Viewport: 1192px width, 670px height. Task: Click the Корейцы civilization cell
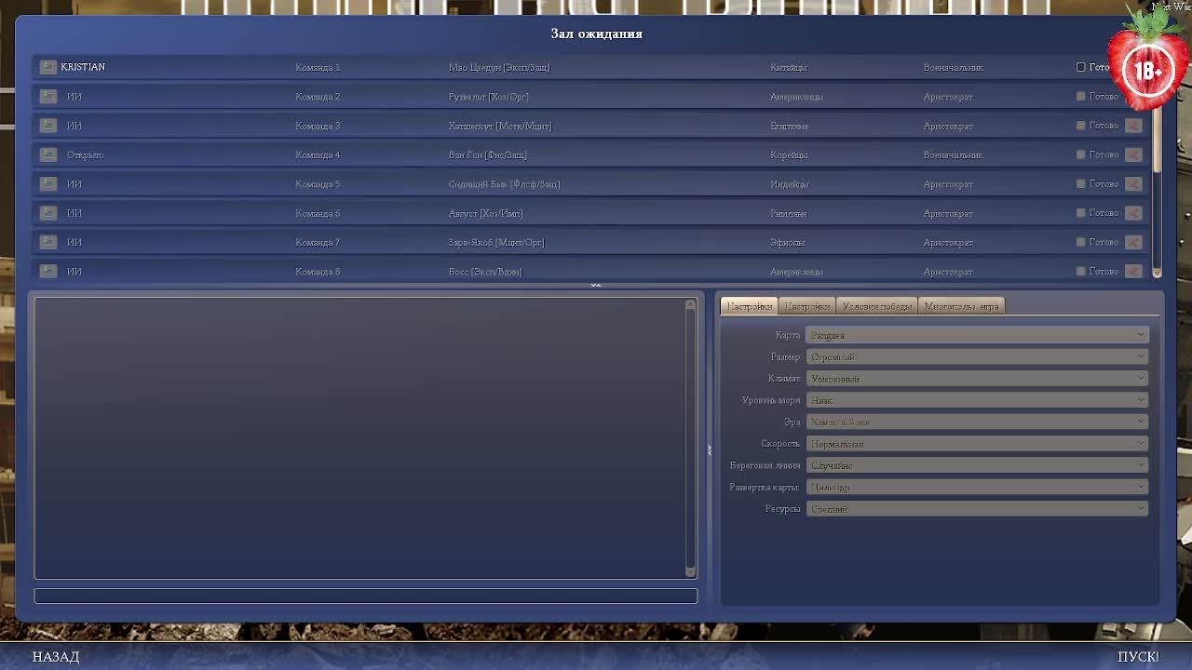tap(789, 154)
